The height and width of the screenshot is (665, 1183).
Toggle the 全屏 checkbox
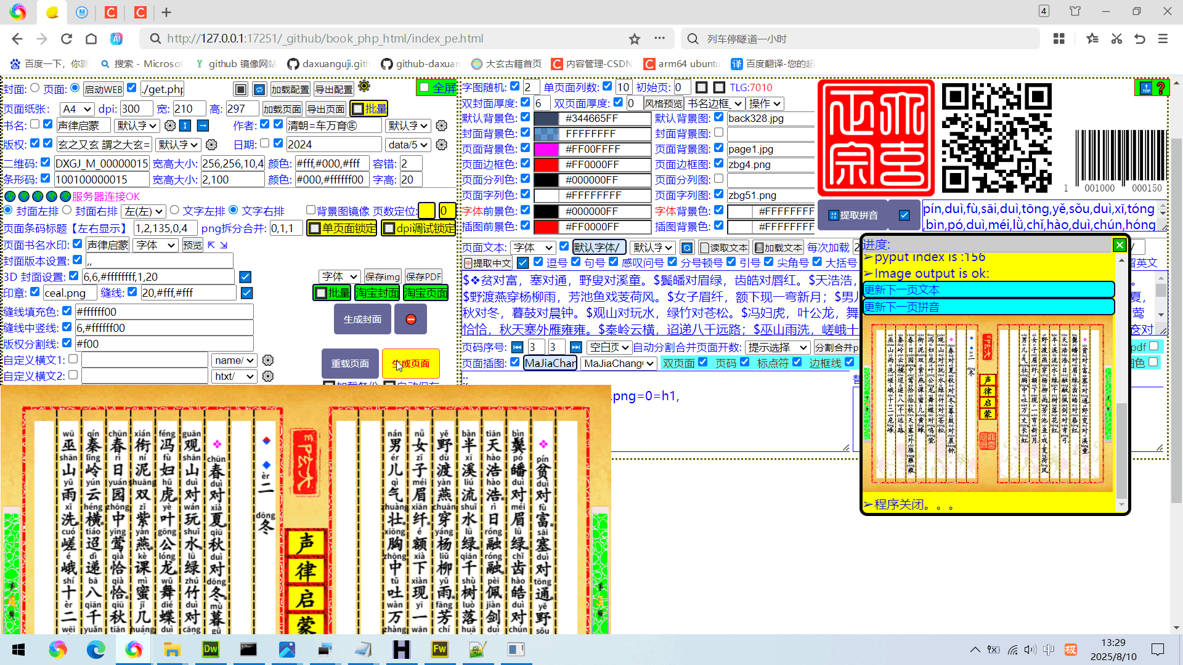click(424, 87)
